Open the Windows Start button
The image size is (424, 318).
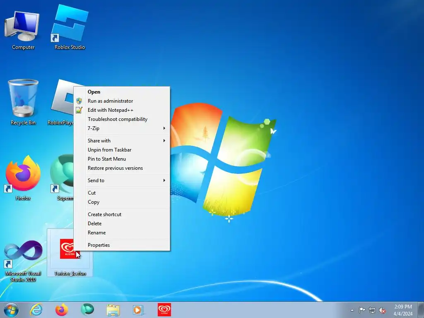click(11, 310)
